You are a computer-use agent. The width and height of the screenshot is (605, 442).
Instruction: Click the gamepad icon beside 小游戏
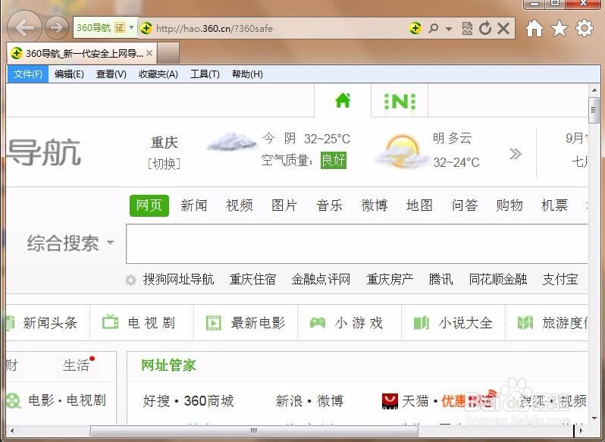point(318,322)
